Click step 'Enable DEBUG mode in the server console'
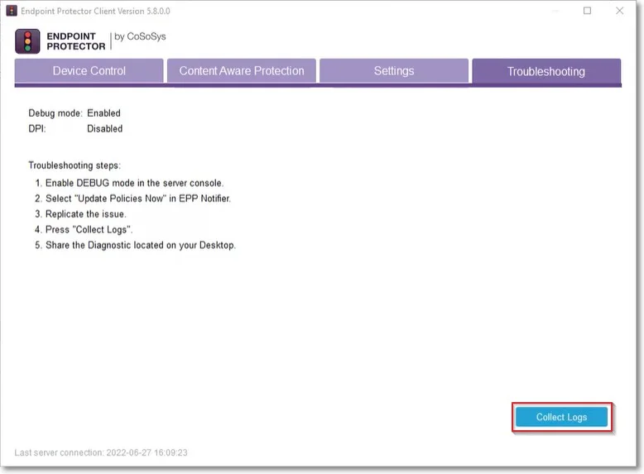Viewport: 644px width, 474px height. pos(134,183)
